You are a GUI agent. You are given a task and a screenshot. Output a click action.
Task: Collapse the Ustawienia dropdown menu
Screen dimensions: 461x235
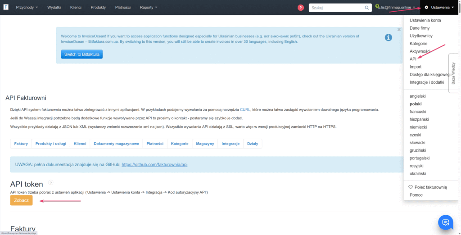coord(440,7)
